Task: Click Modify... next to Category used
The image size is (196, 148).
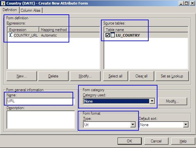Action: (x=173, y=101)
